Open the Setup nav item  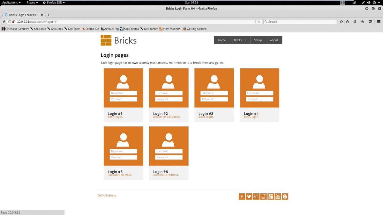pos(258,40)
